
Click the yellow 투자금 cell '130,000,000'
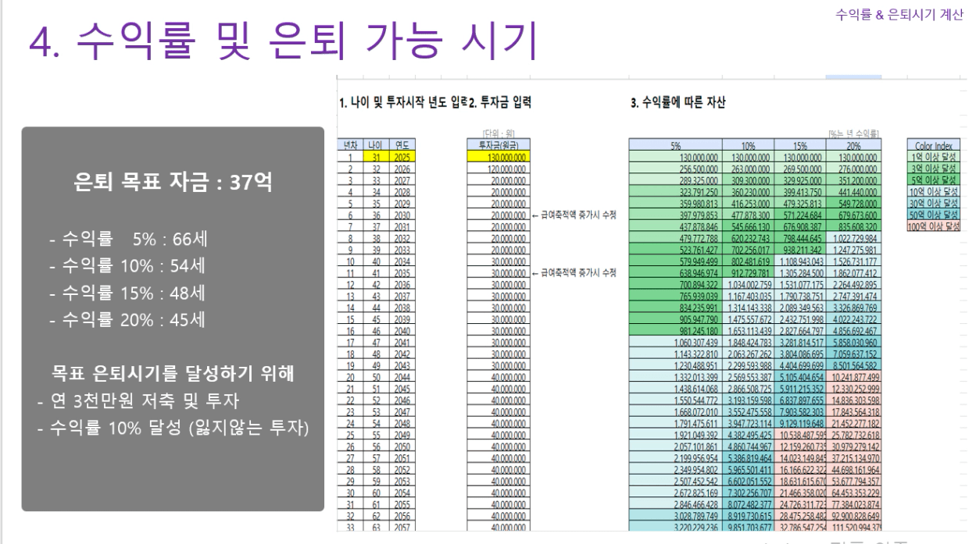point(497,156)
